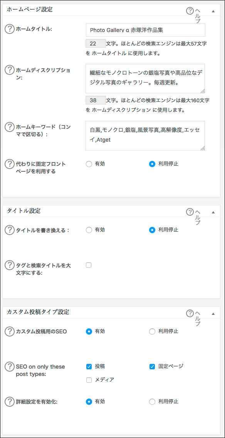Click the ホームタイトル text field
Image resolution: width=225 pixels, height=438 pixels.
[146, 30]
